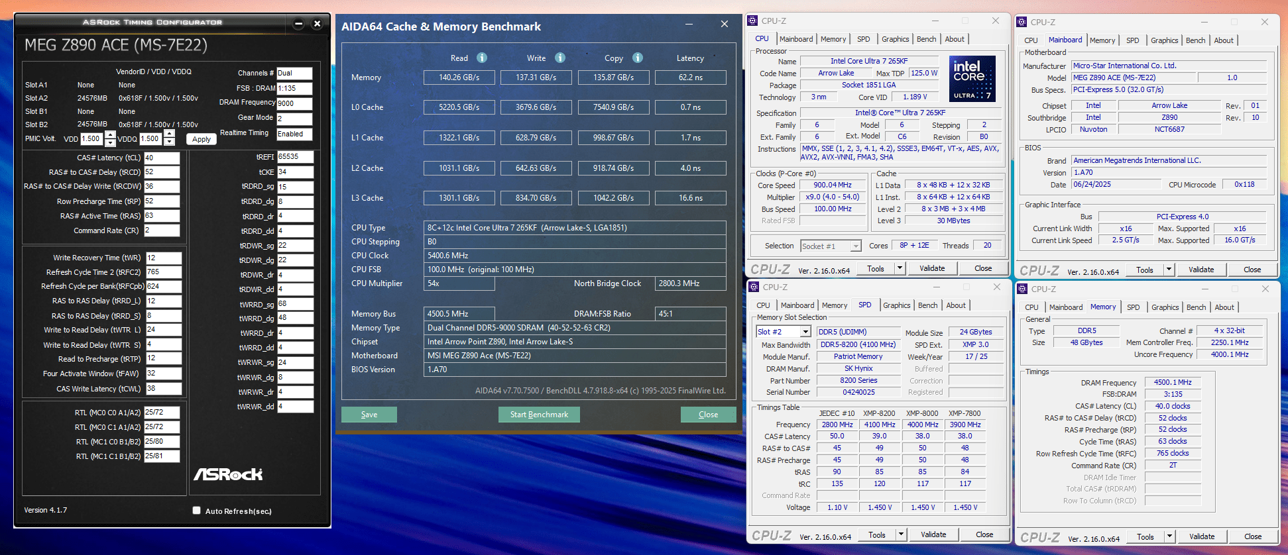Click the Core Speed value 900.04 MHz
This screenshot has width=1288, height=555.
(x=833, y=185)
